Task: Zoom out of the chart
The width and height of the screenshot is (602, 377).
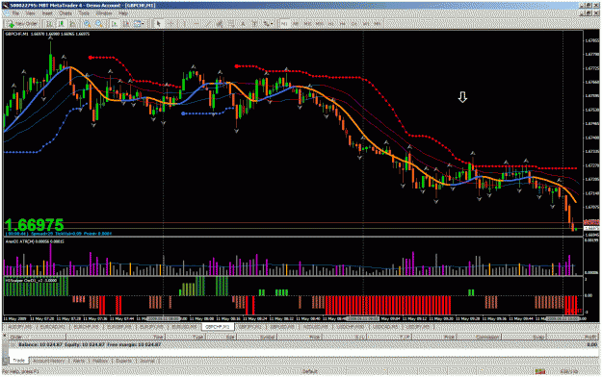Action: click(x=99, y=24)
